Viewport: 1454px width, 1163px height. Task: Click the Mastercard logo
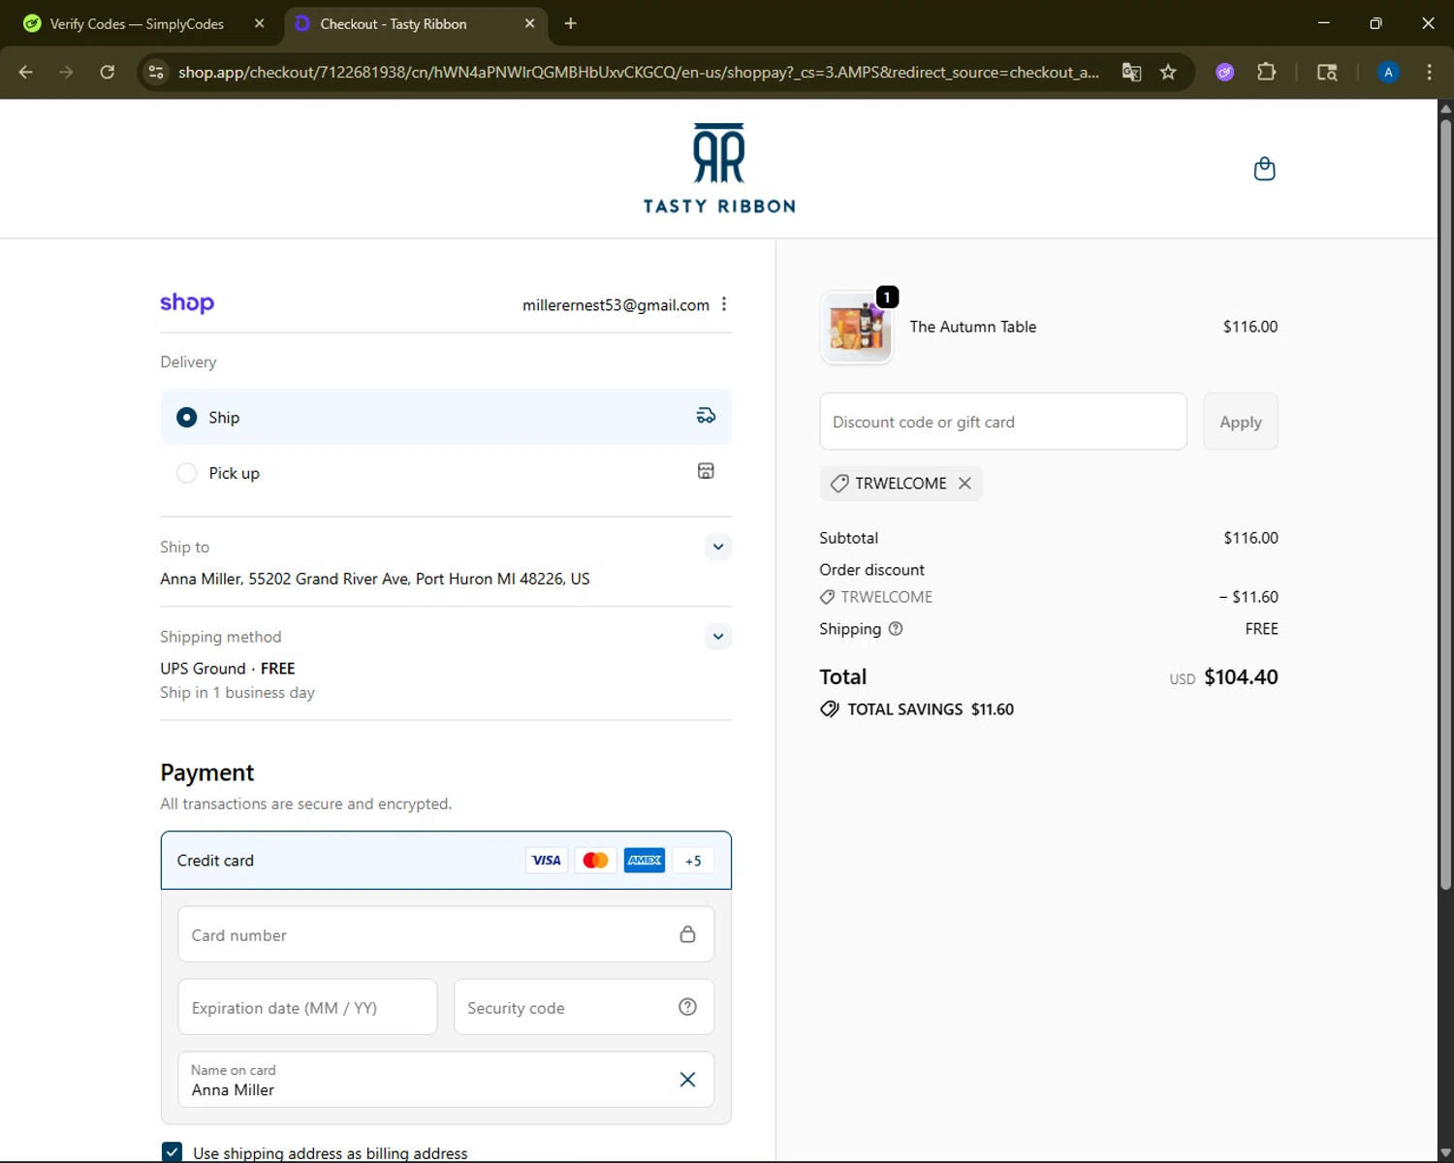[595, 860]
